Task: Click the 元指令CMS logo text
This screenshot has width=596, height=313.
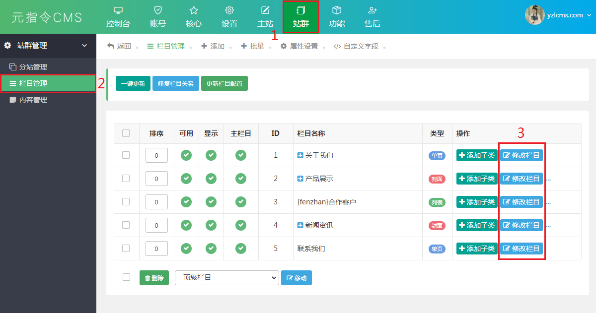Action: [47, 17]
